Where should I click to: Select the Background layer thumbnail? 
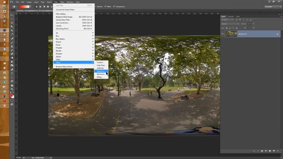(x=231, y=34)
